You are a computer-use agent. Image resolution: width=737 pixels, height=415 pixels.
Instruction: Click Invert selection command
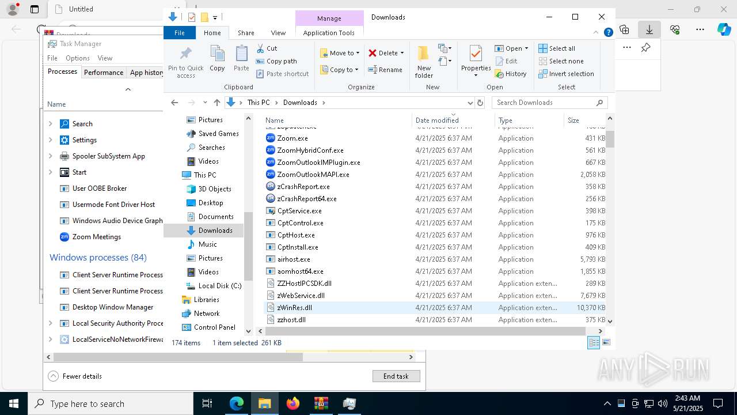click(566, 74)
